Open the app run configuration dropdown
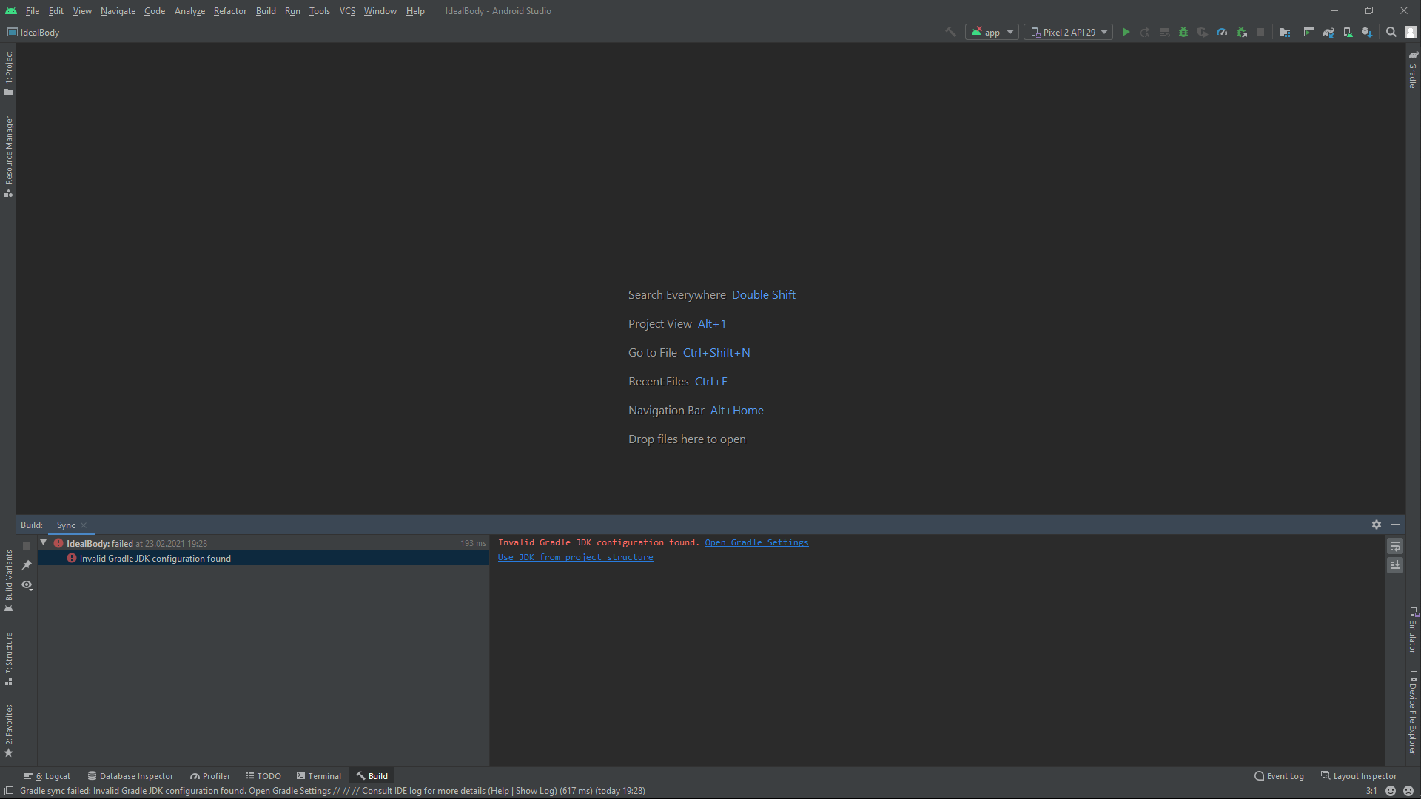Screen dimensions: 1421x799 992,32
